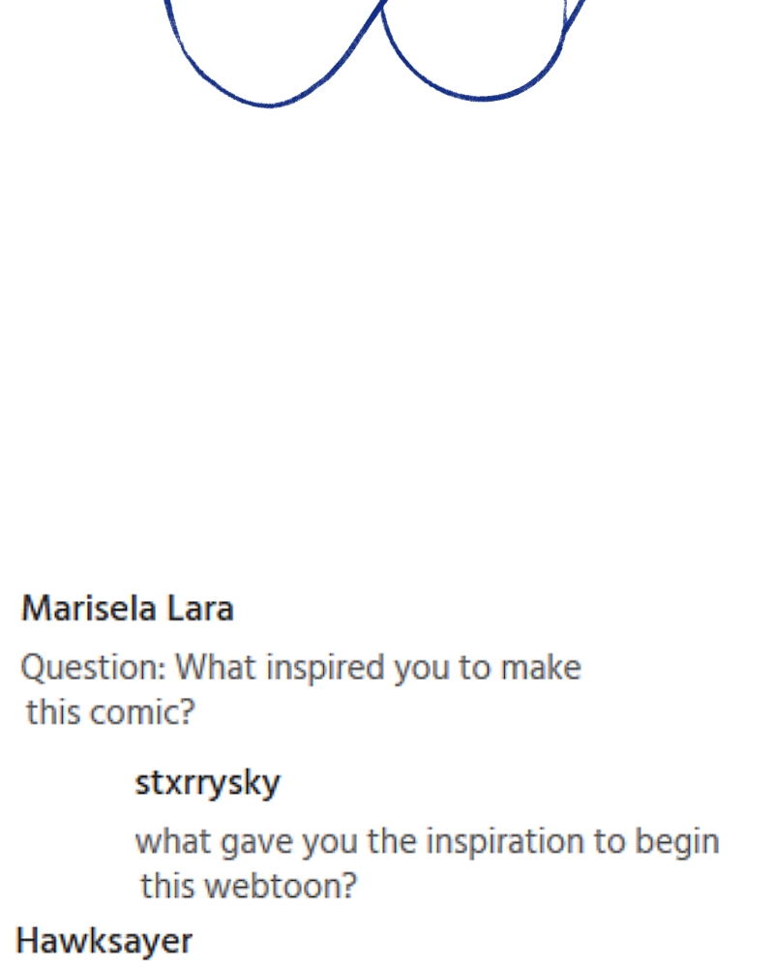
Task: Select the Hawksayer commenter name
Action: pos(104,940)
